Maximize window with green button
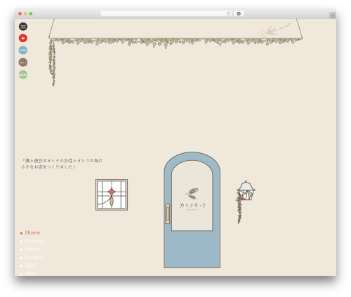This screenshot has height=297, width=351. pyautogui.click(x=31, y=13)
